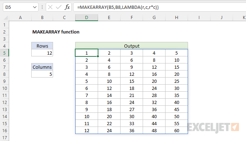Select cell H12 containing 40
The image size is (246, 141).
coord(176,102)
